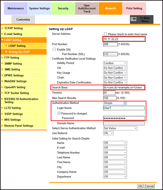Tick the Enable SSL checkbox
The width and height of the screenshot is (163, 190).
[54, 49]
